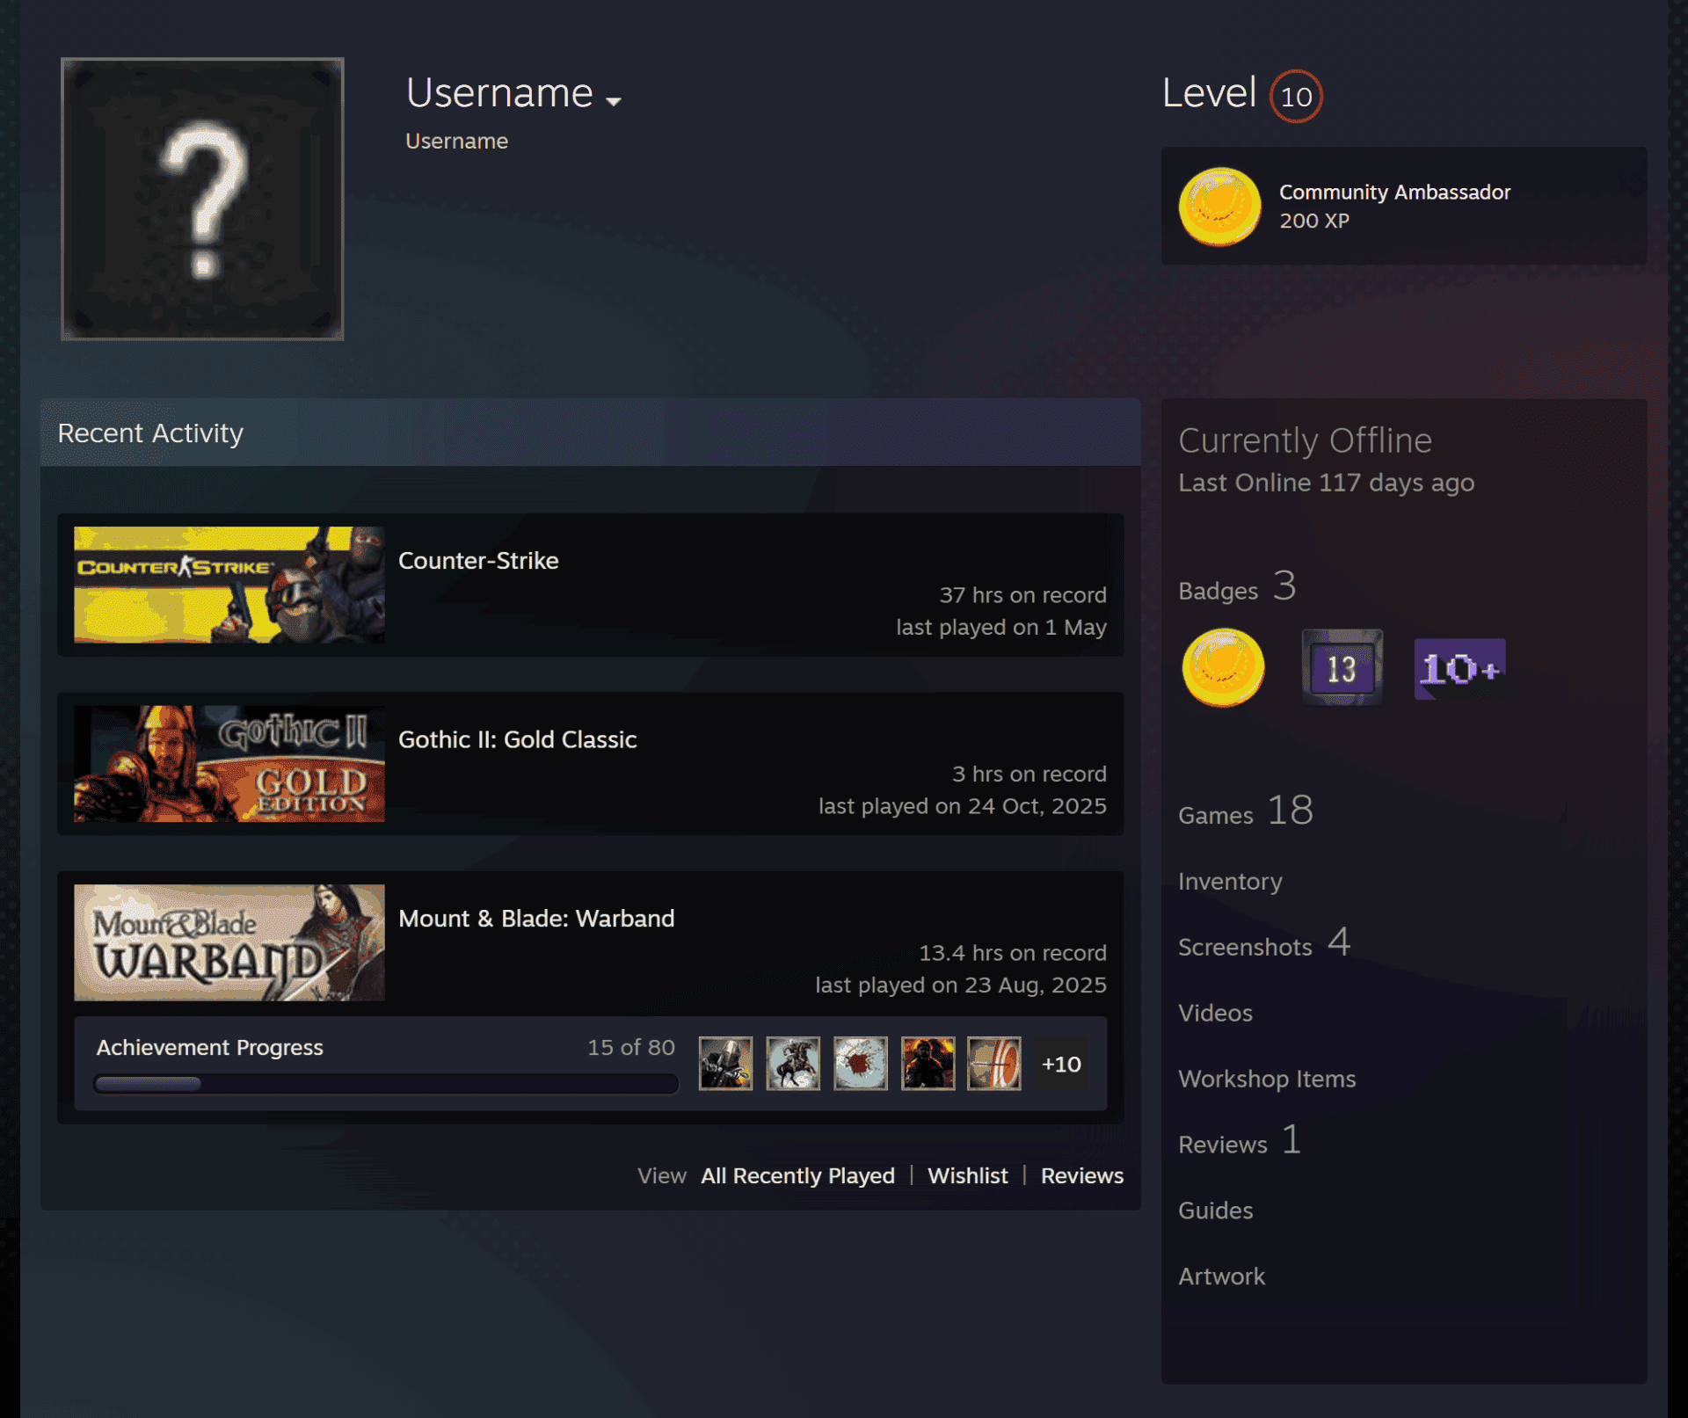Screen dimensions: 1688x1418
Task: Click 'Last Online 117 days ago' text
Action: coord(1326,483)
